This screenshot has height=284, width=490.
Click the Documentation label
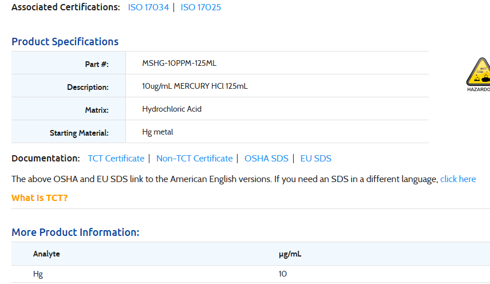pos(46,159)
